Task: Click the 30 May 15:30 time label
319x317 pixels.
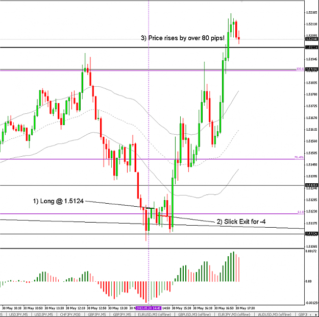Action: click(x=182, y=308)
